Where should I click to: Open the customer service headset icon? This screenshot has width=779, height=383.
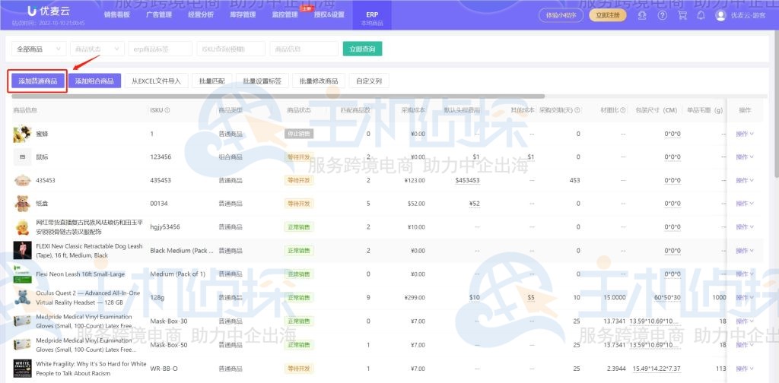tap(643, 15)
